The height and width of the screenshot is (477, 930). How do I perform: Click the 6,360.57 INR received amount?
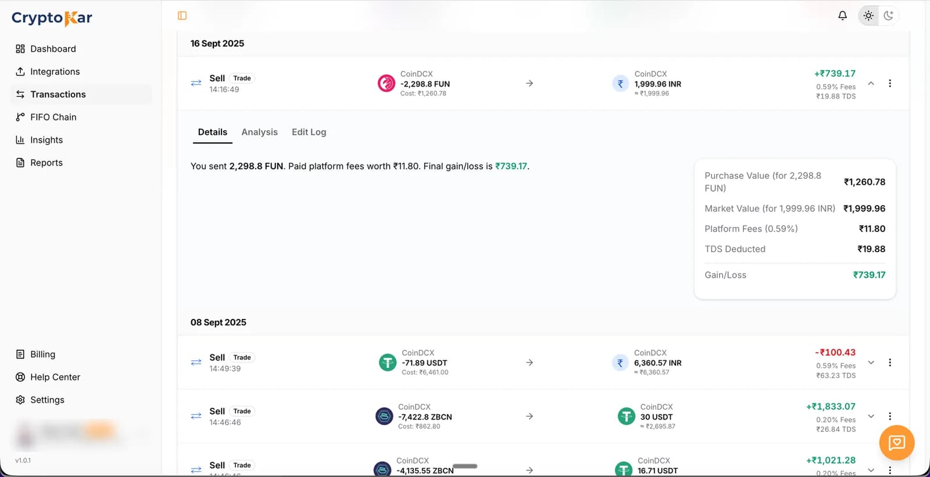(657, 363)
